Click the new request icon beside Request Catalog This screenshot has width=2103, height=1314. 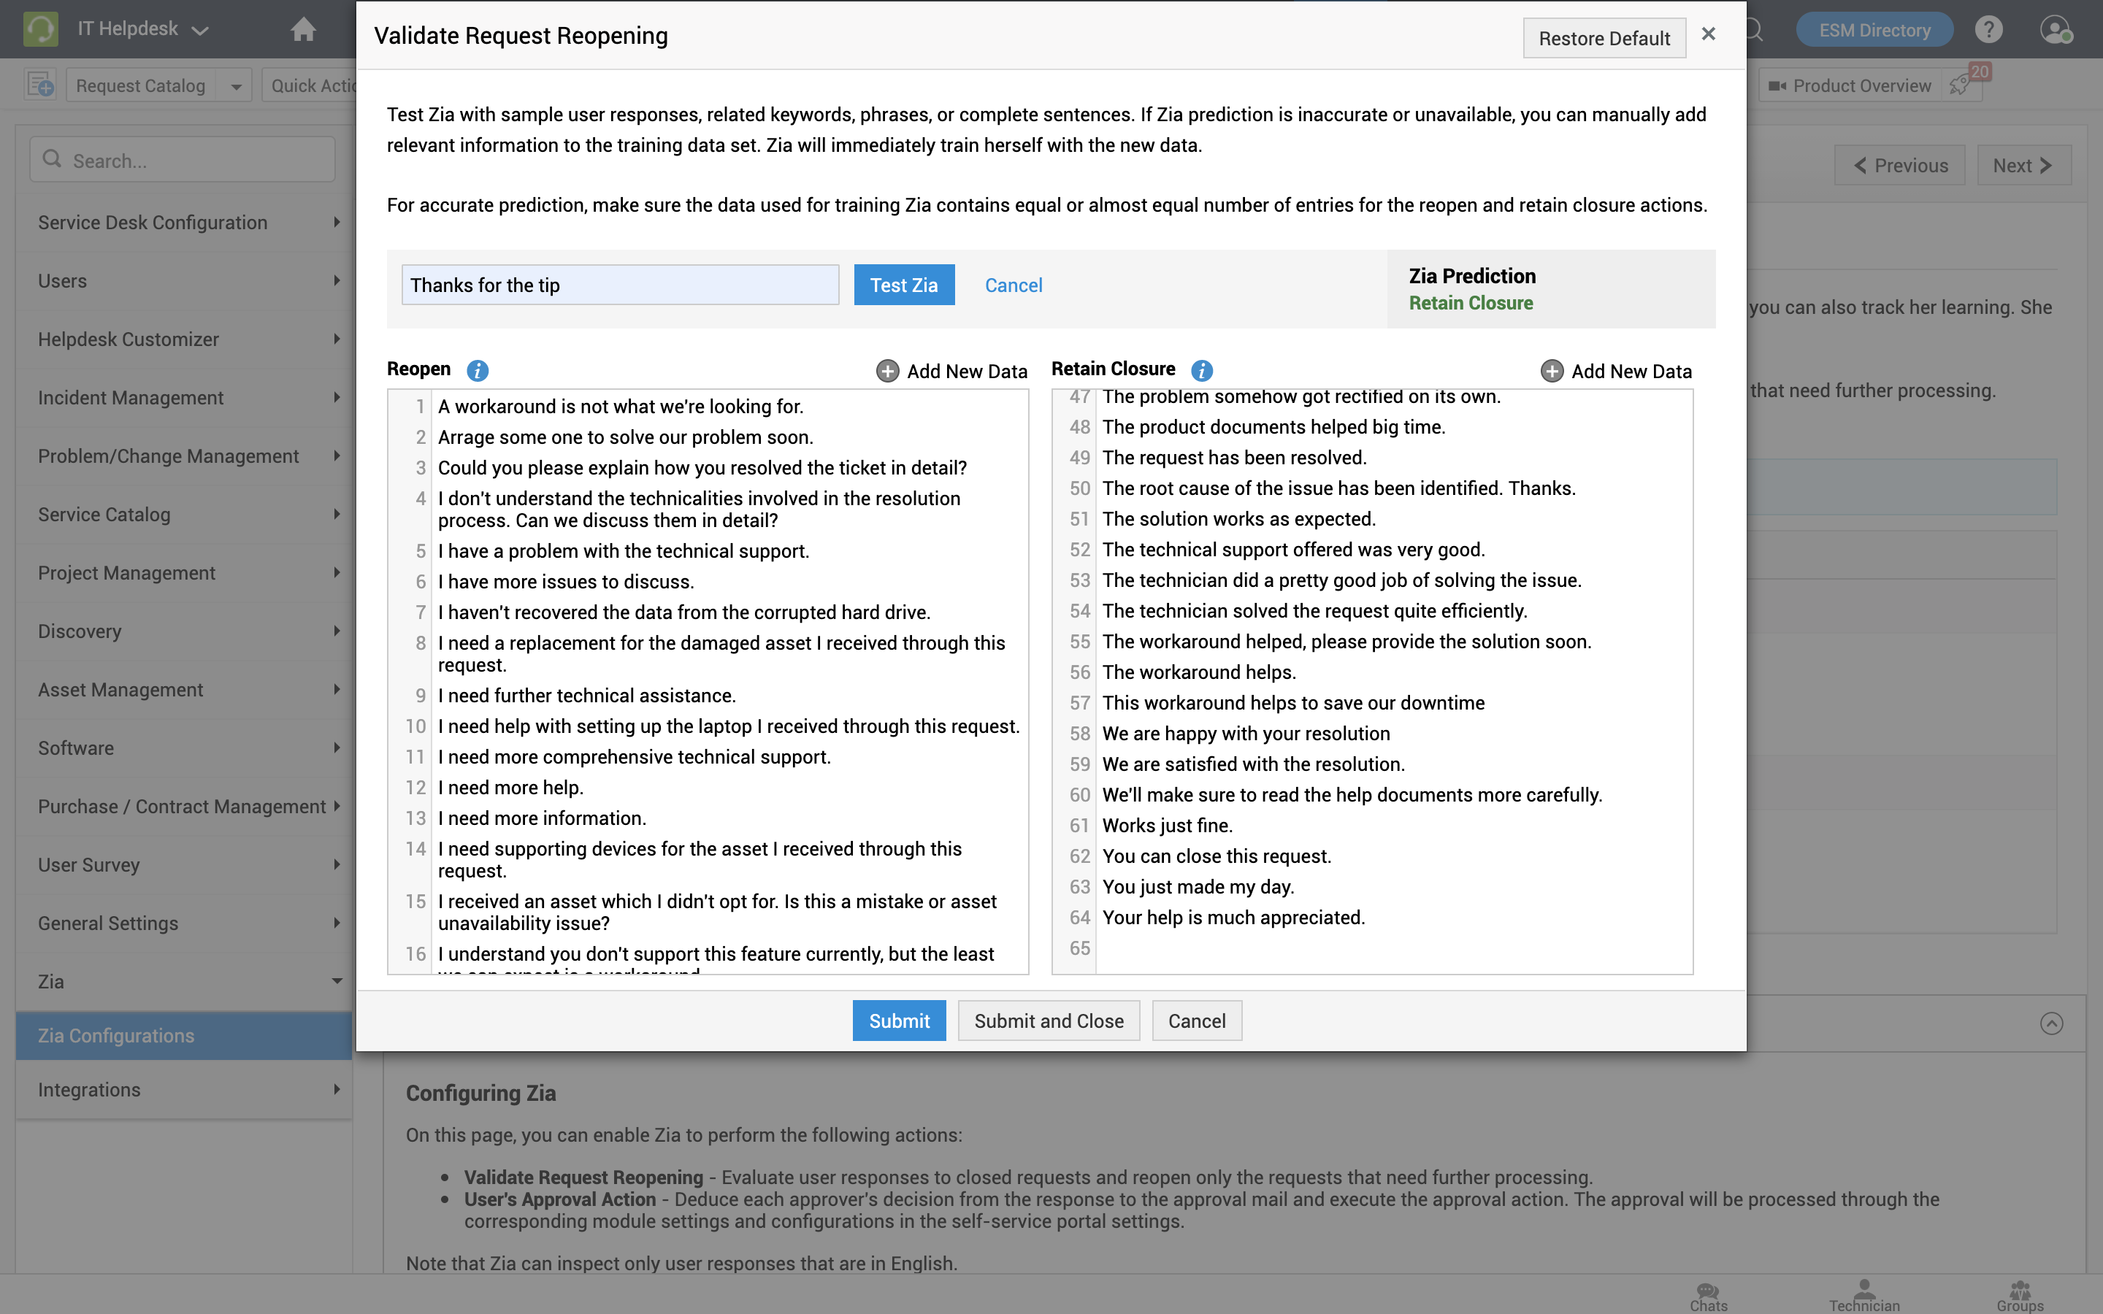point(40,85)
